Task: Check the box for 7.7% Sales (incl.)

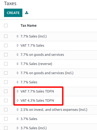Action: click(x=6, y=36)
